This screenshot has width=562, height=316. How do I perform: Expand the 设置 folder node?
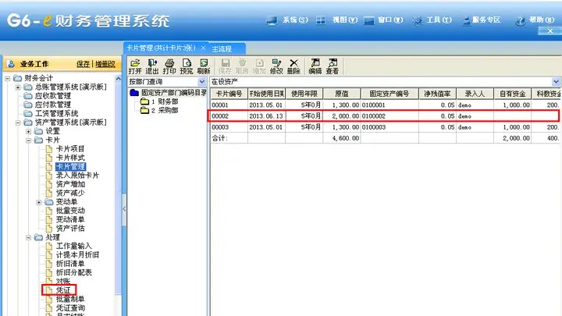28,132
